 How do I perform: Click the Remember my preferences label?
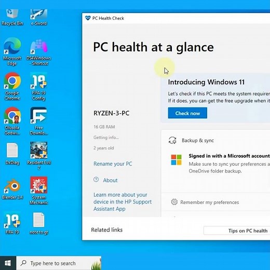pyautogui.click(x=210, y=202)
